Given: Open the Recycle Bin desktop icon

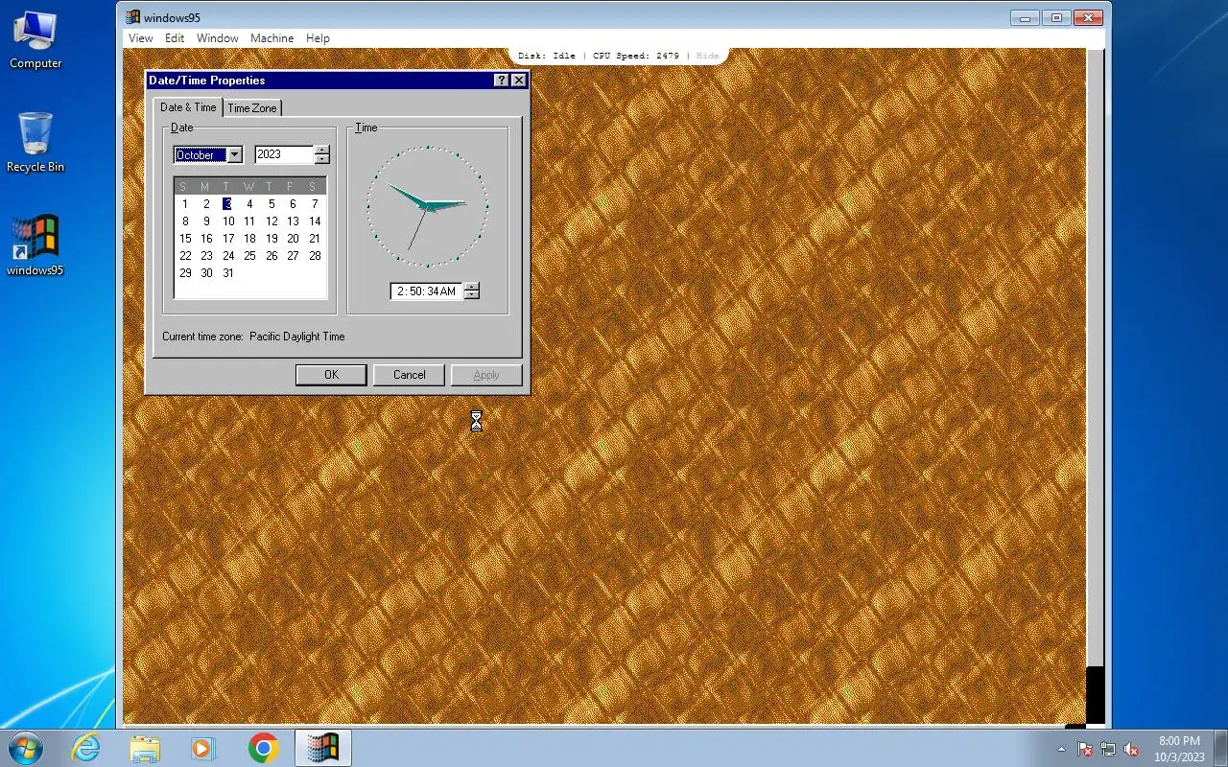Looking at the screenshot, I should click(x=35, y=143).
